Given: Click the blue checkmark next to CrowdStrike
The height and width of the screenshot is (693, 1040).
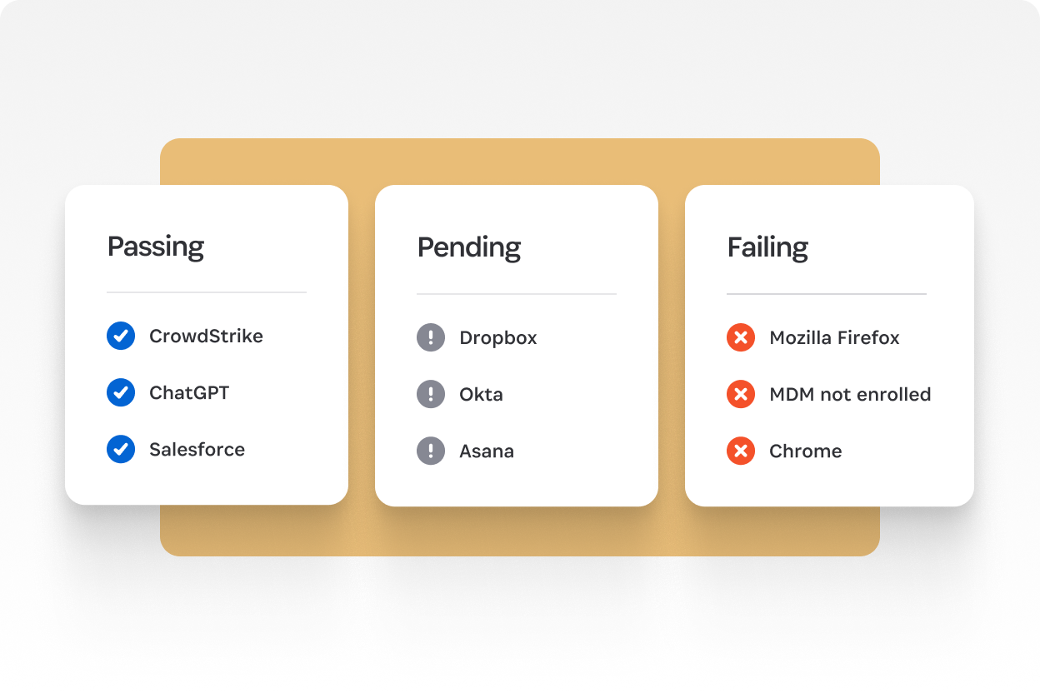Looking at the screenshot, I should click(x=121, y=336).
